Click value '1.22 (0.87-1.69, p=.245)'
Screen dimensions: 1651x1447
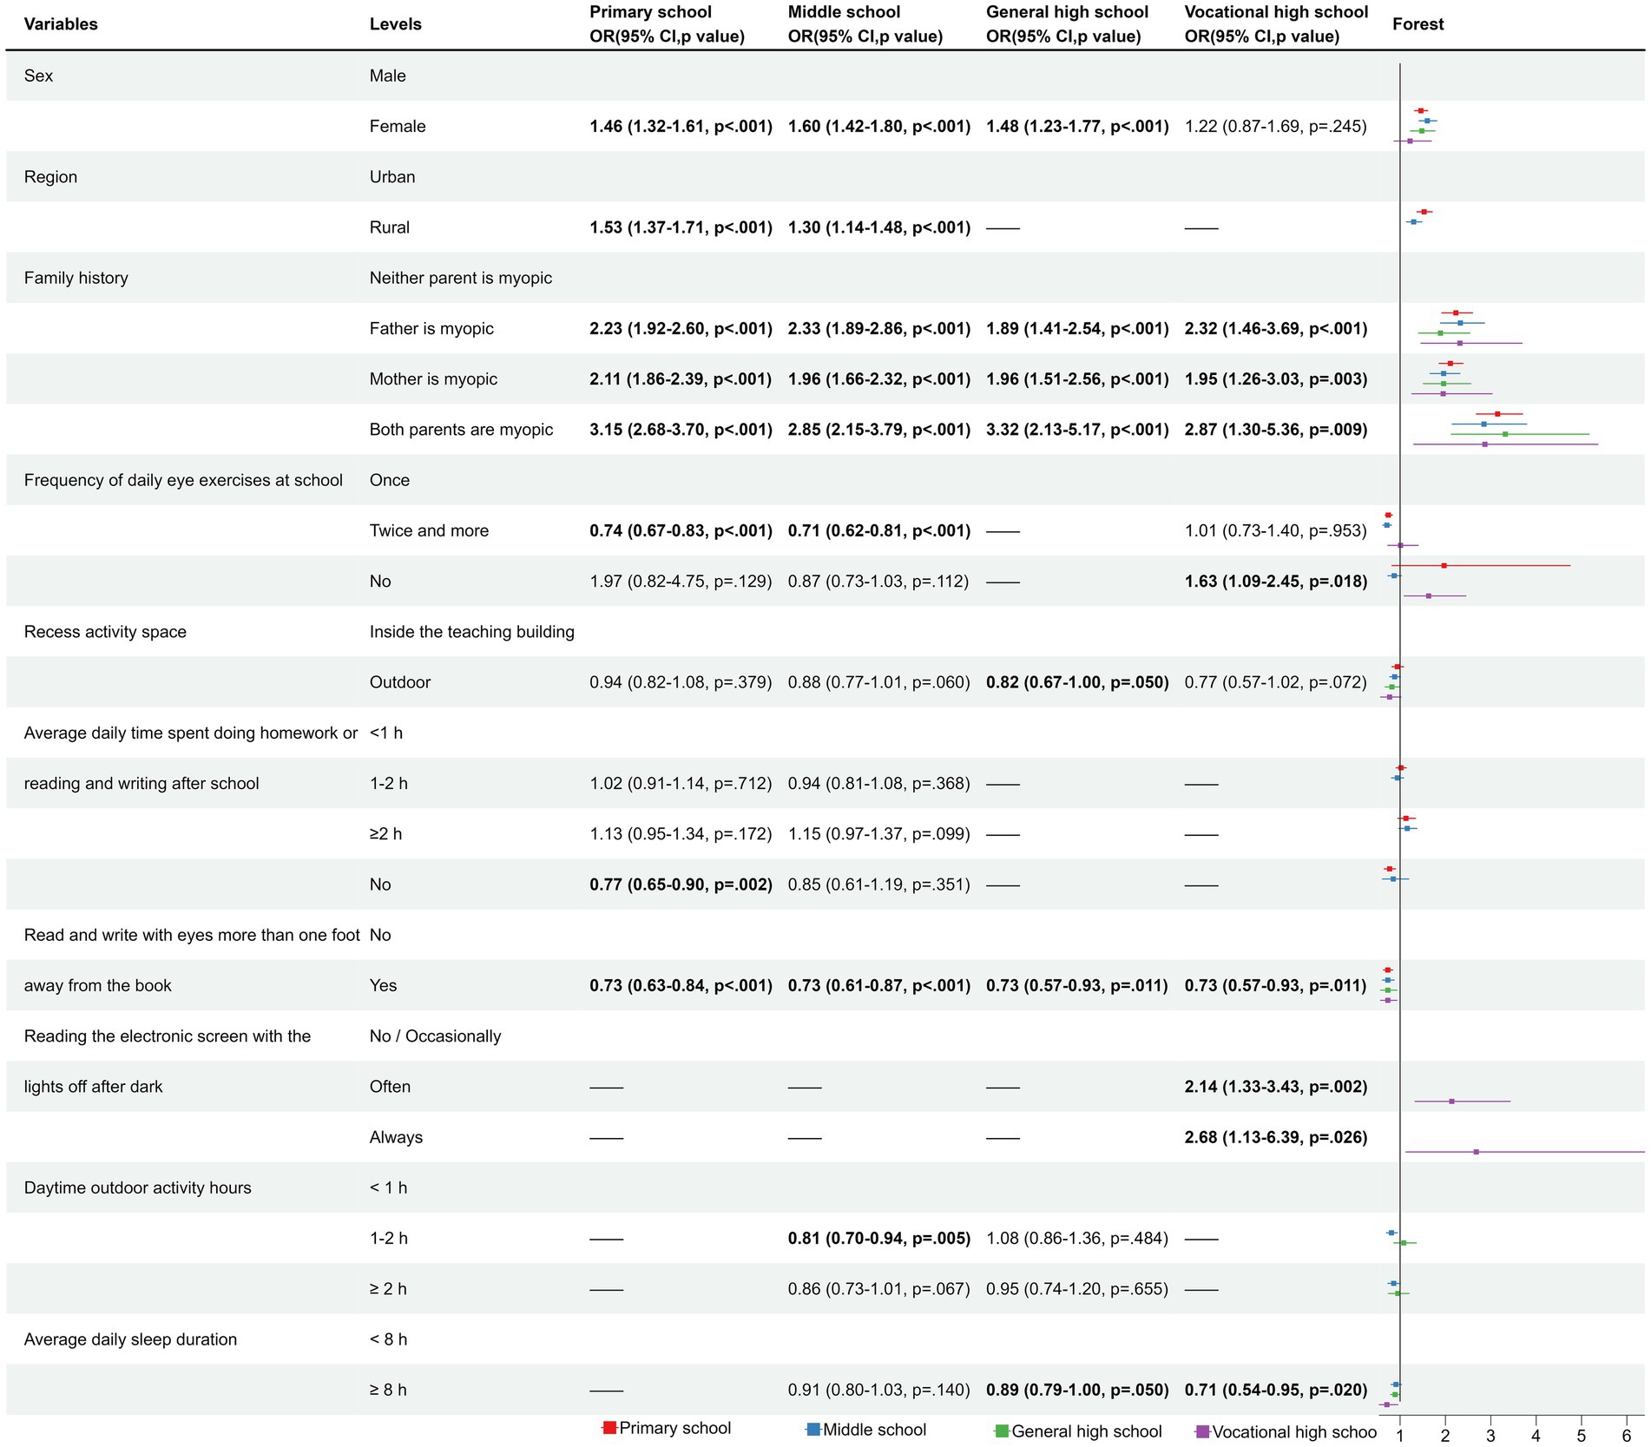coord(1275,127)
